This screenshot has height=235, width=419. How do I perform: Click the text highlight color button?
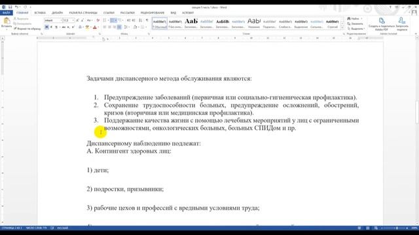point(87,27)
